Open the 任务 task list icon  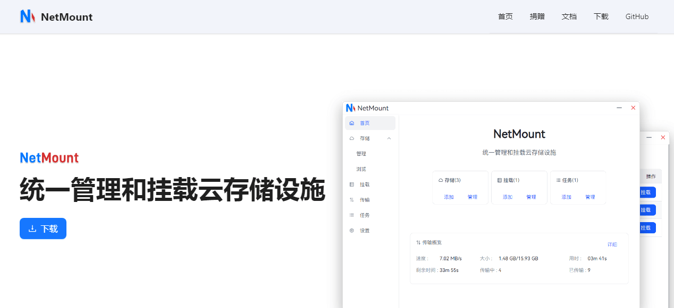(351, 215)
